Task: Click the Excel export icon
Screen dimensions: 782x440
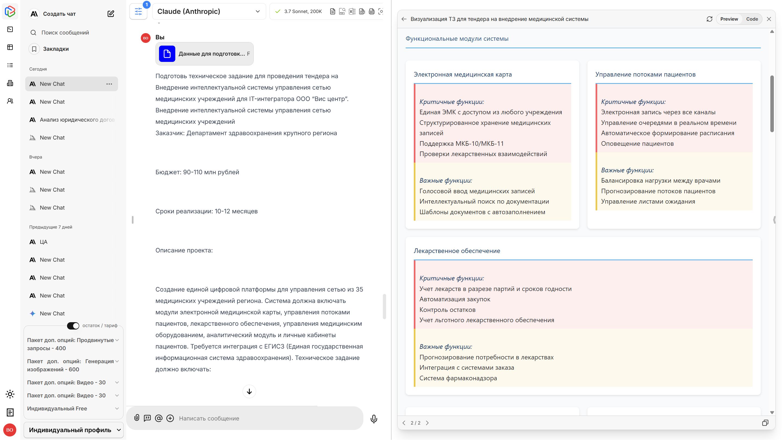Action: pyautogui.click(x=352, y=12)
